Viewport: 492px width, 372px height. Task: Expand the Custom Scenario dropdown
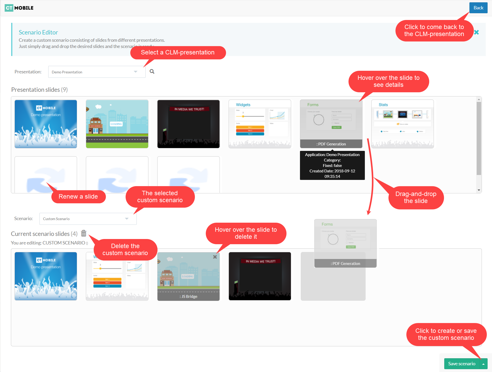(88, 219)
